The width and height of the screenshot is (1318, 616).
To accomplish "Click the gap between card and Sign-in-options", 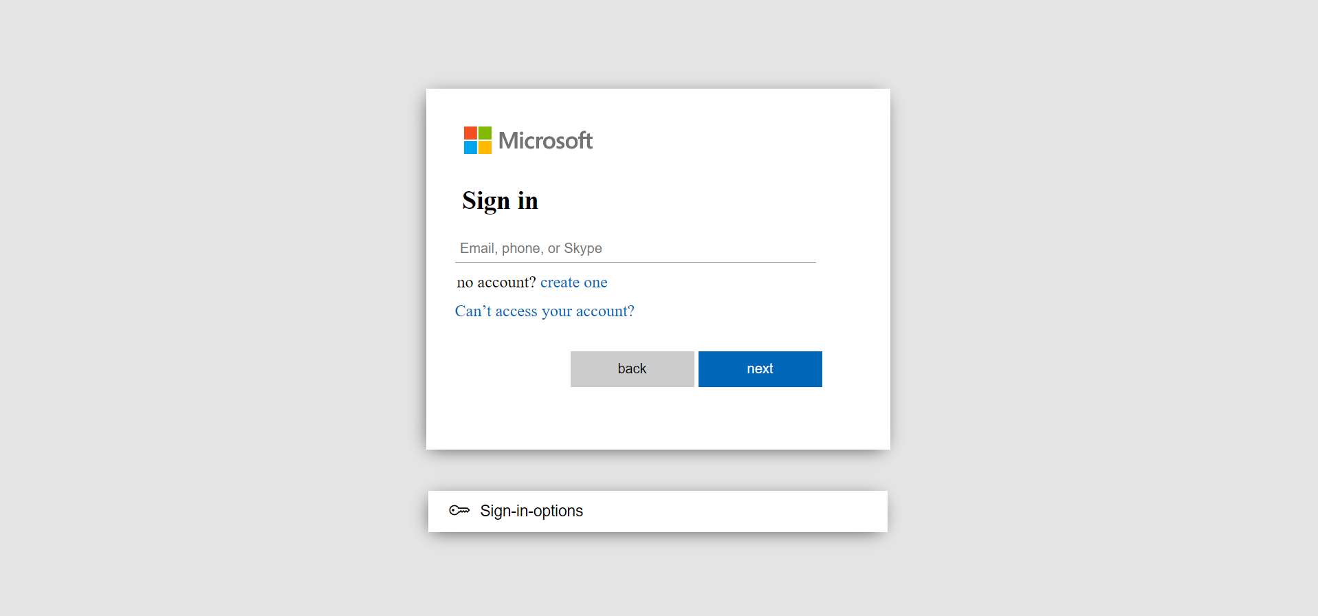I will pyautogui.click(x=658, y=471).
